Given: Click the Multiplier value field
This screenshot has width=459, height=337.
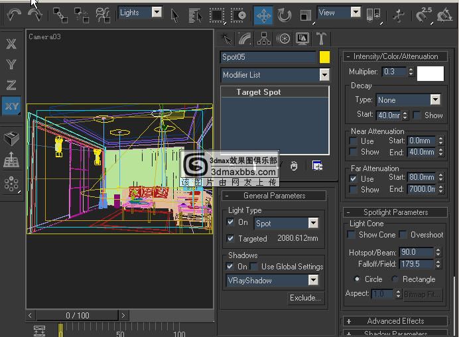Looking at the screenshot, I should coord(394,72).
